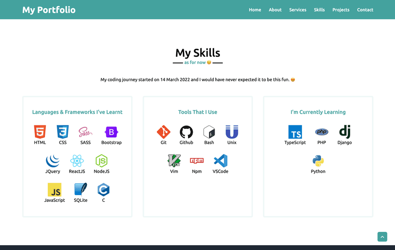Select Skills in the navigation bar
This screenshot has height=250, width=395.
pyautogui.click(x=319, y=10)
